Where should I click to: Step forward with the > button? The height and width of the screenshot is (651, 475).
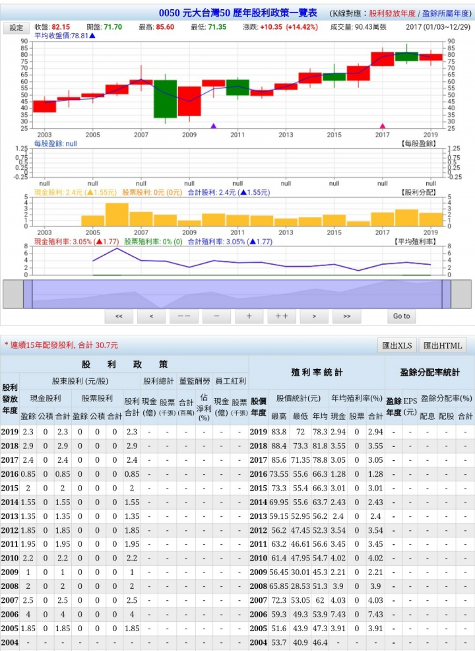tap(314, 316)
